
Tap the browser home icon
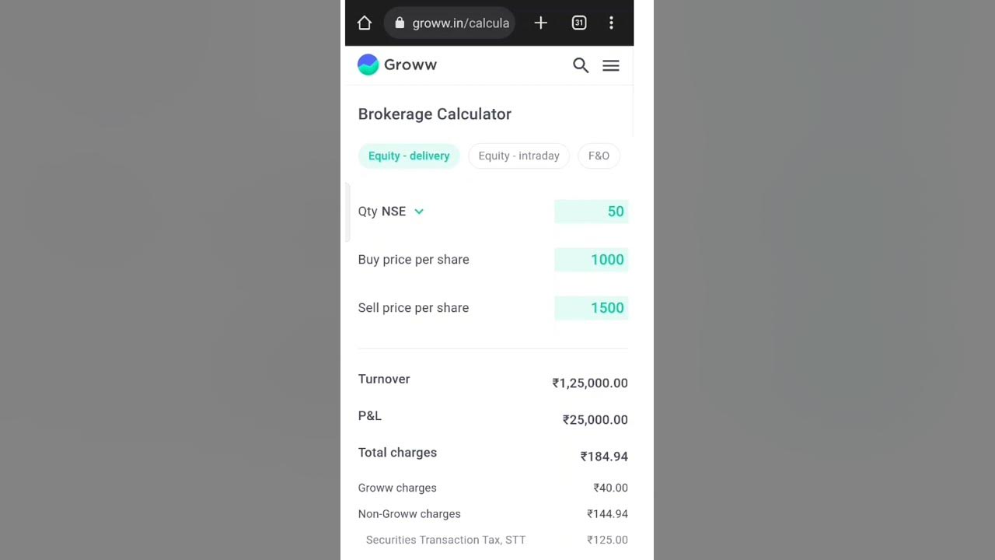365,23
